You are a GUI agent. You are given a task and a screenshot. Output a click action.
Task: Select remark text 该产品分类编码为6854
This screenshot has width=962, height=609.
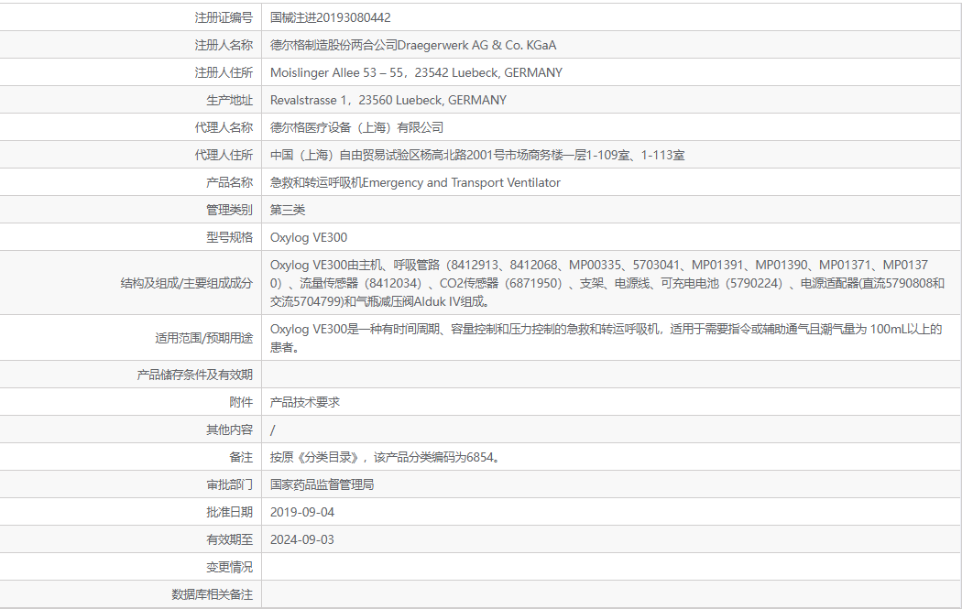tap(436, 458)
